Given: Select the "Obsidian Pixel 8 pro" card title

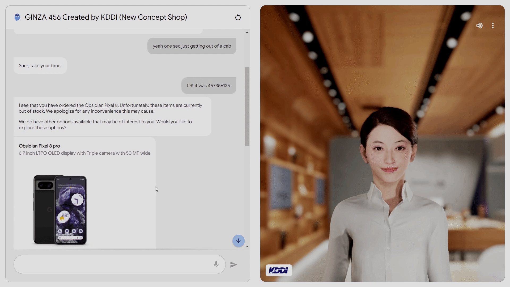Looking at the screenshot, I should 39,146.
